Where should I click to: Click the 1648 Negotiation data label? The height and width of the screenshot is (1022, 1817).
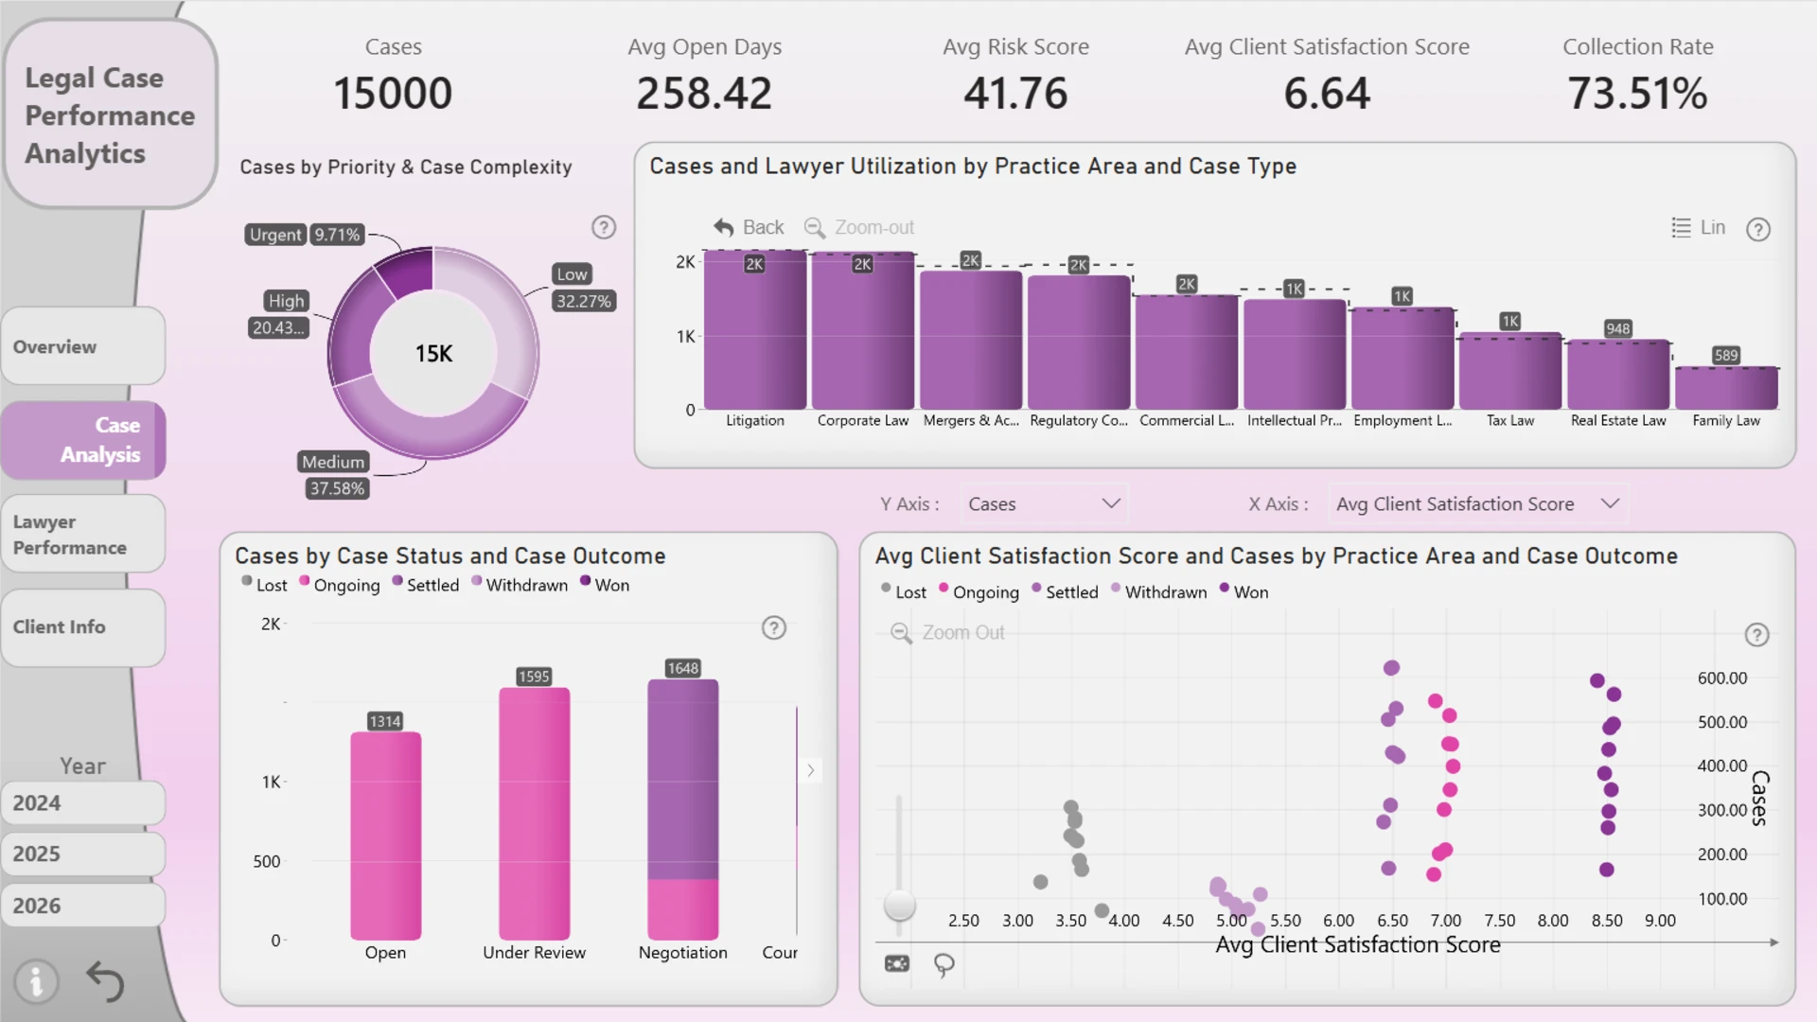683,668
